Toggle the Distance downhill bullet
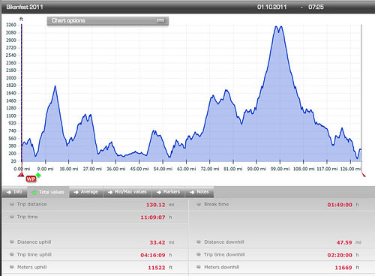Image resolution: width=375 pixels, height=276 pixels. (x=199, y=241)
